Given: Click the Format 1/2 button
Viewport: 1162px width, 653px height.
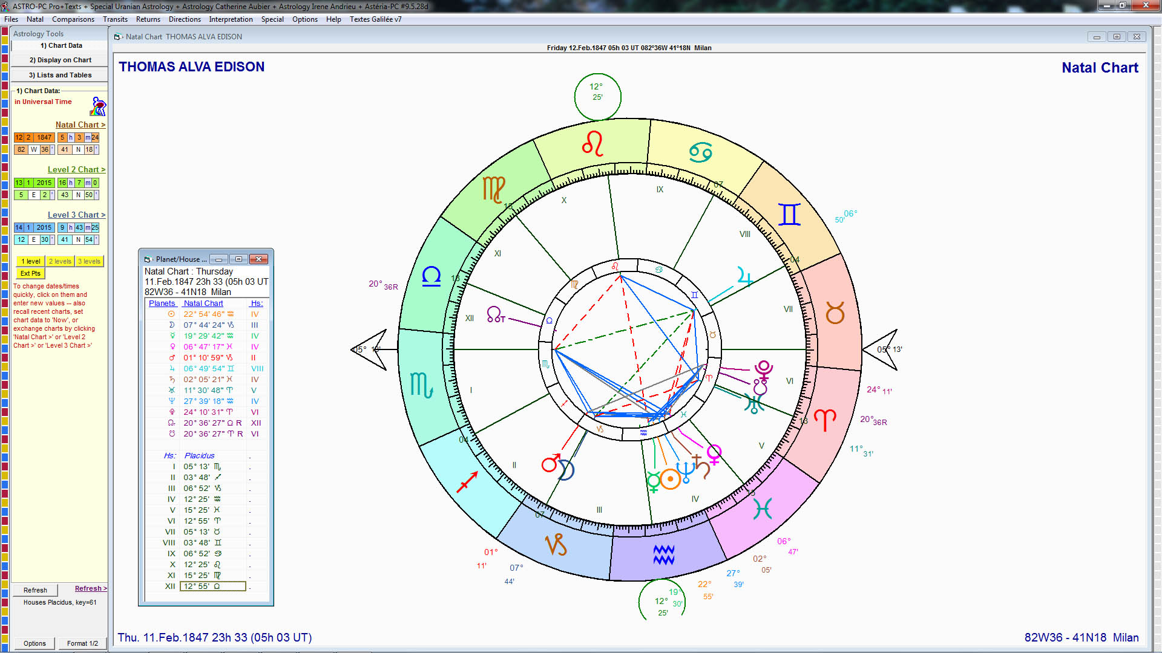Looking at the screenshot, I should pyautogui.click(x=82, y=643).
